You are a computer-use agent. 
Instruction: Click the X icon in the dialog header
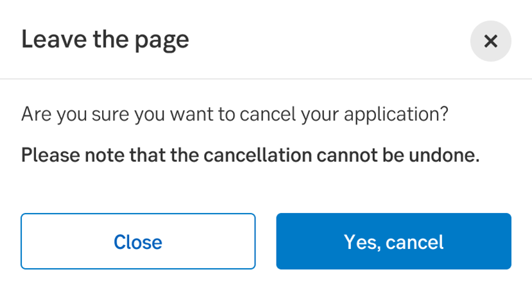click(490, 42)
